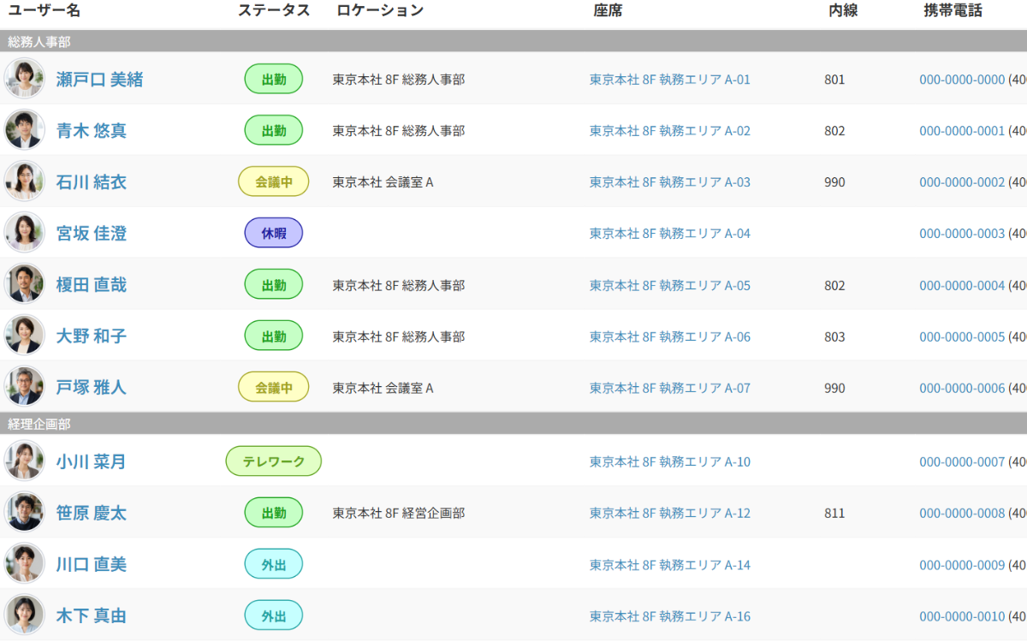Click 出勤 status badge for 瀬戸口 美緒
1027x642 pixels.
pyautogui.click(x=274, y=79)
